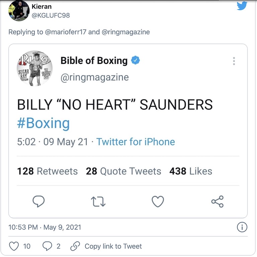Open the #Boxing hashtag
Image resolution: width=257 pixels, height=257 pixels.
coord(44,123)
